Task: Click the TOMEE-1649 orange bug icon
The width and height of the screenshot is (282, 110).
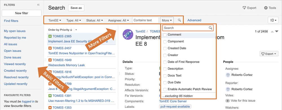Action: tap(50, 60)
